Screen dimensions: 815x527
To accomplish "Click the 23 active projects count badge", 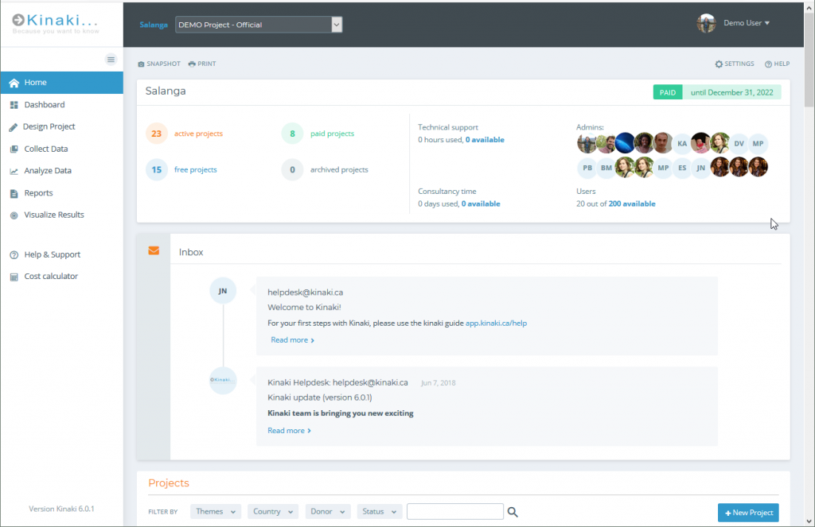I will (157, 134).
